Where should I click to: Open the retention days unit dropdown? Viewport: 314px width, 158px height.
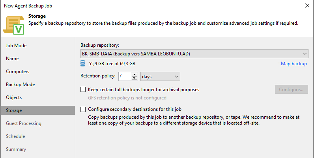(160, 77)
